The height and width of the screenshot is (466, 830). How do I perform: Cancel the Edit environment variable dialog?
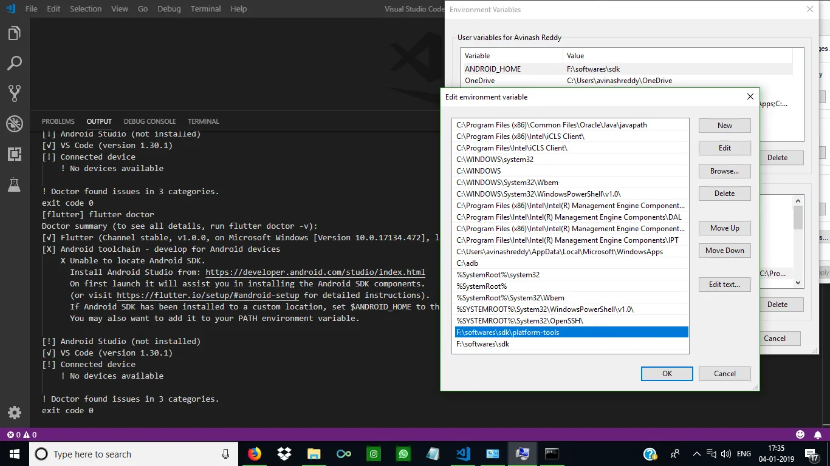725,374
